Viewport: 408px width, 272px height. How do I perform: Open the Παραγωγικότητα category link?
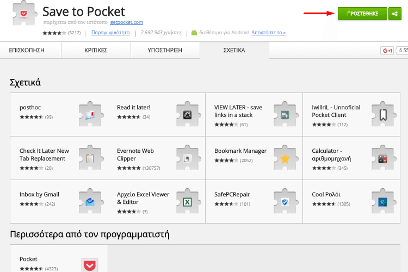(110, 33)
